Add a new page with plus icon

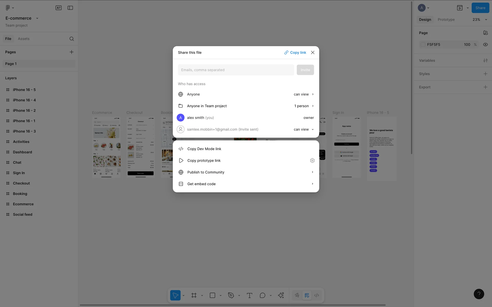pyautogui.click(x=71, y=52)
